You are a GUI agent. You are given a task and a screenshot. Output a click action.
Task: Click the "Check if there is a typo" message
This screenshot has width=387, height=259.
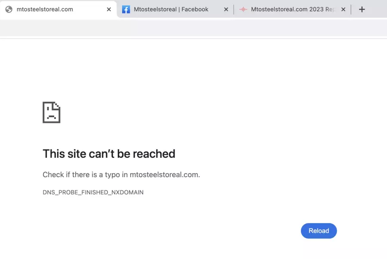point(121,175)
